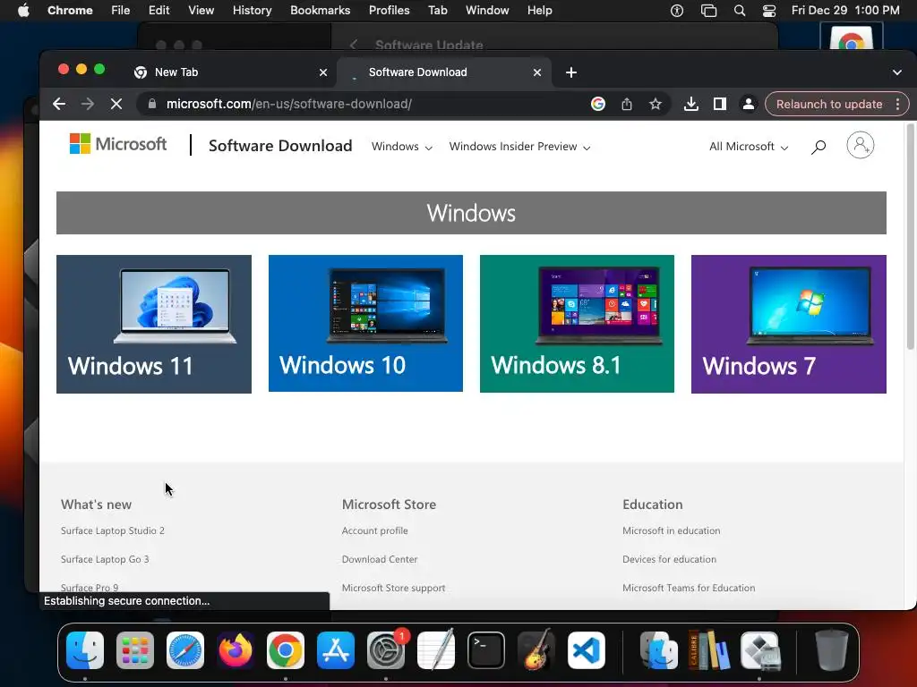Open Microsoft Teams for Education link
The height and width of the screenshot is (687, 917).
pos(689,588)
